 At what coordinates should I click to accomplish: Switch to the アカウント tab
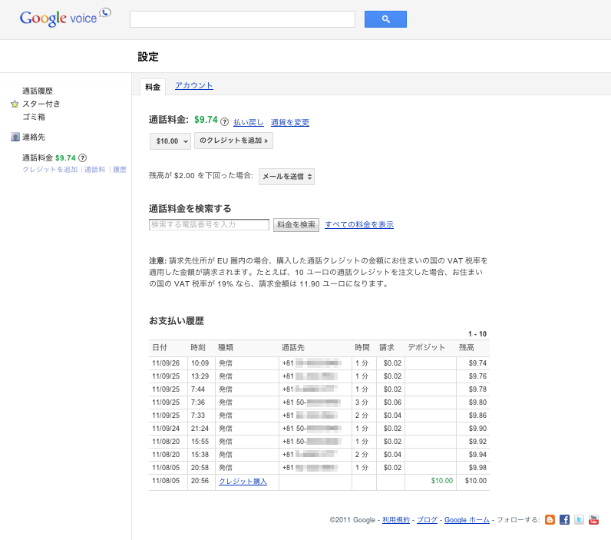[193, 86]
